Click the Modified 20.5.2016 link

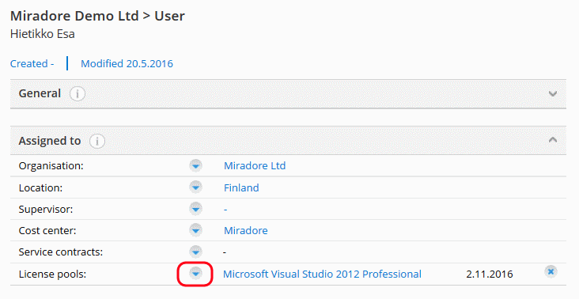click(x=127, y=63)
